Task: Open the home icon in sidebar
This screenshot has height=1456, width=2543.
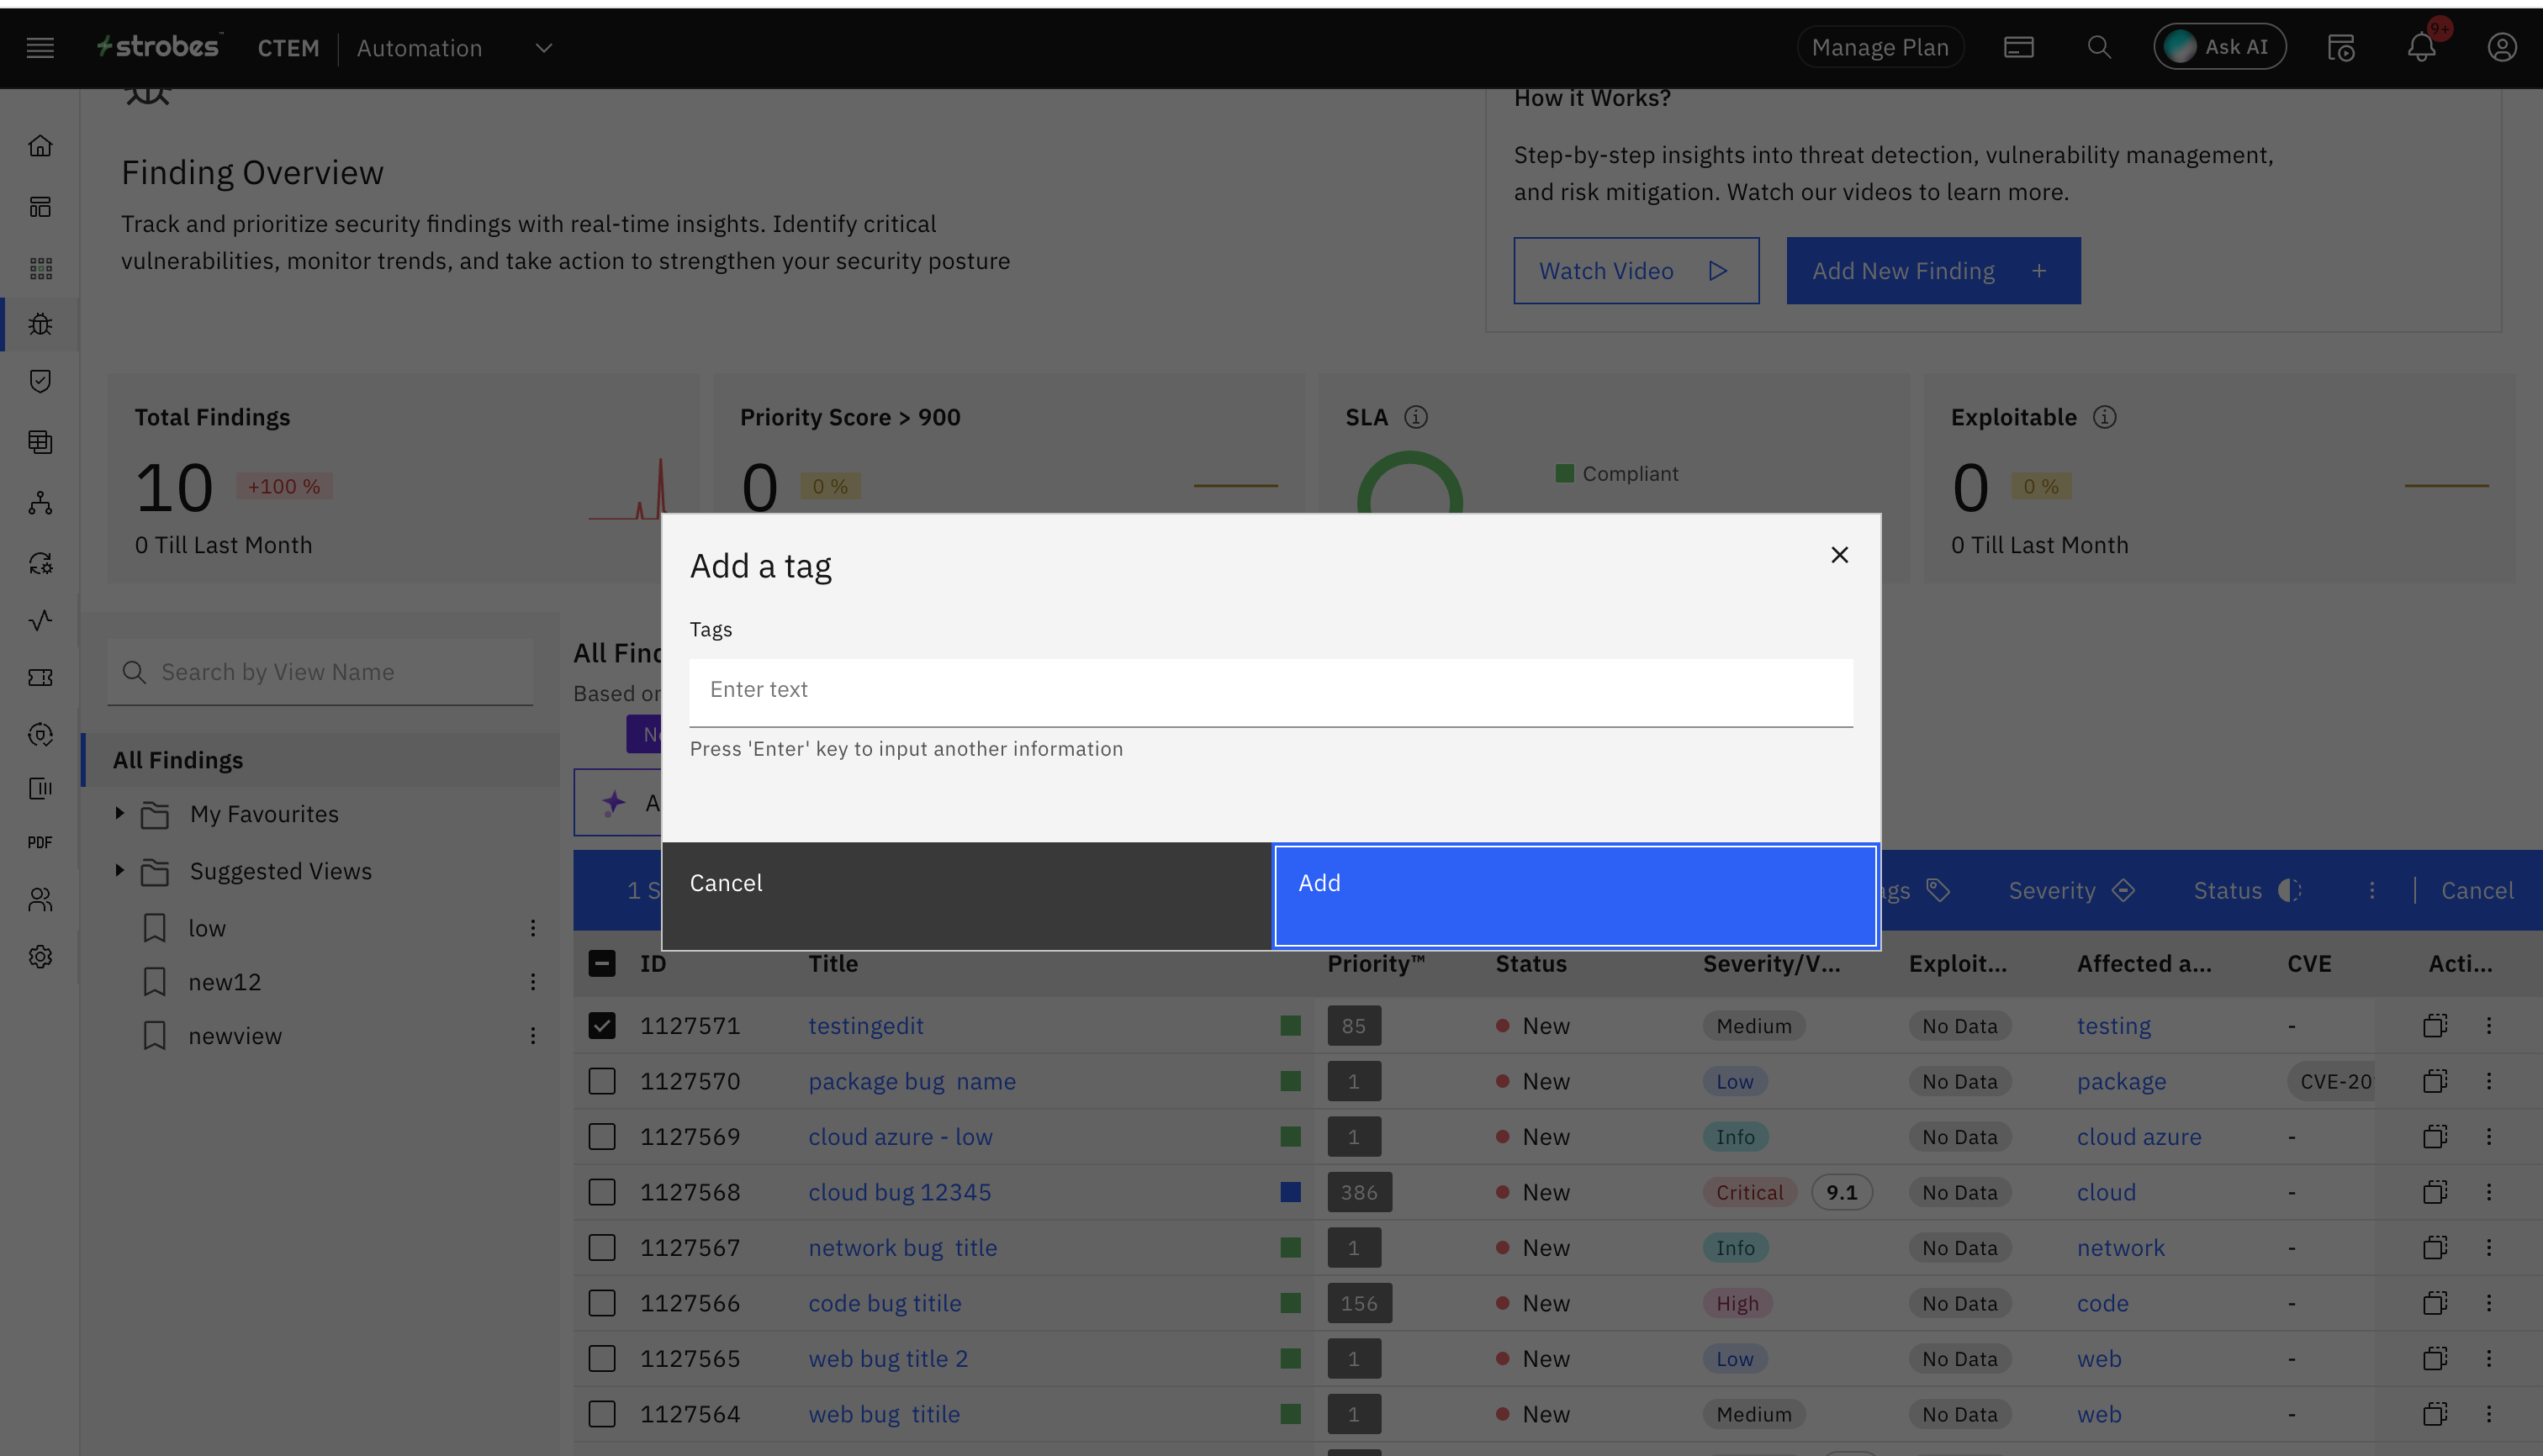Action: 40,146
